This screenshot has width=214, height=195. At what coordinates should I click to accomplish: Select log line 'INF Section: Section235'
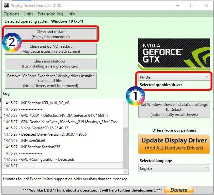pyautogui.click(x=62, y=147)
